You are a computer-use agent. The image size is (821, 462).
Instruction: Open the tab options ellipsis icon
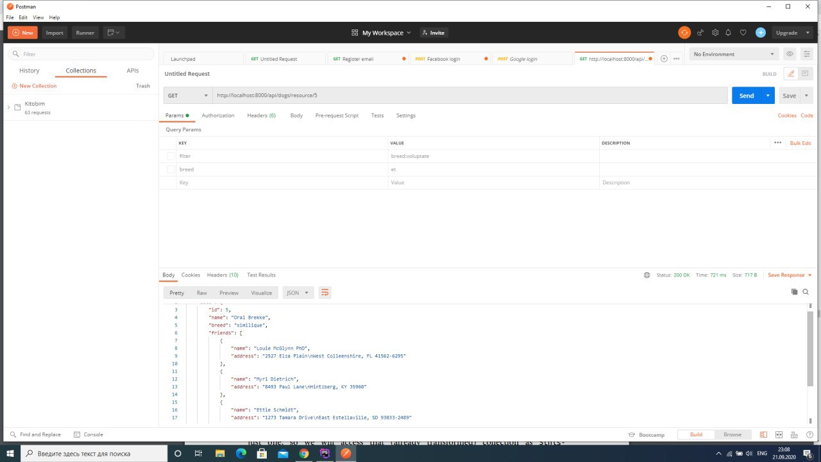(676, 58)
